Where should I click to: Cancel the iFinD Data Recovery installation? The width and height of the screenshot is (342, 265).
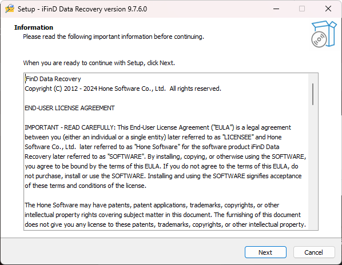[x=314, y=252]
